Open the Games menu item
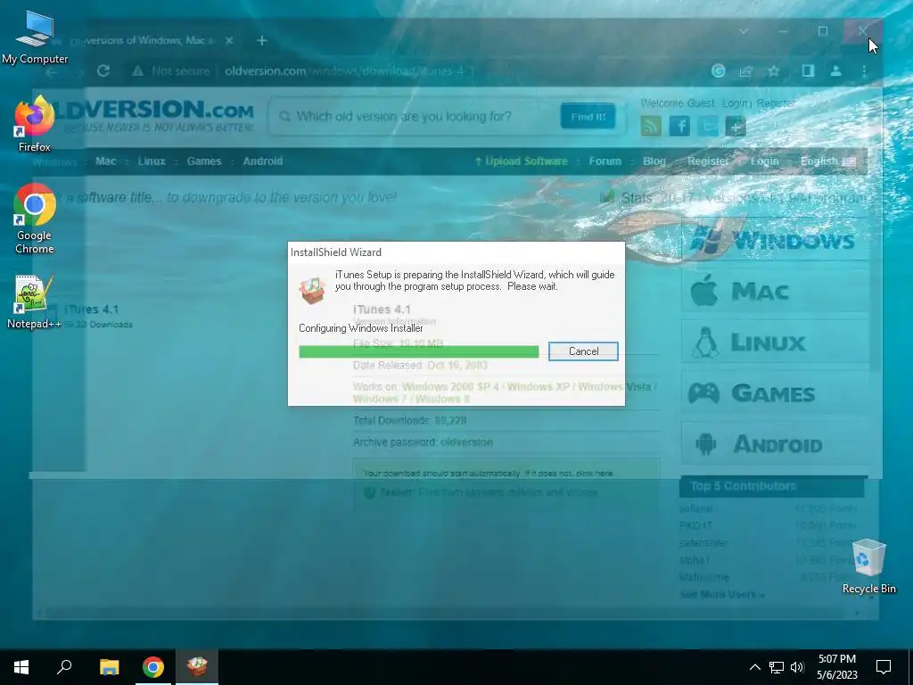 [204, 161]
